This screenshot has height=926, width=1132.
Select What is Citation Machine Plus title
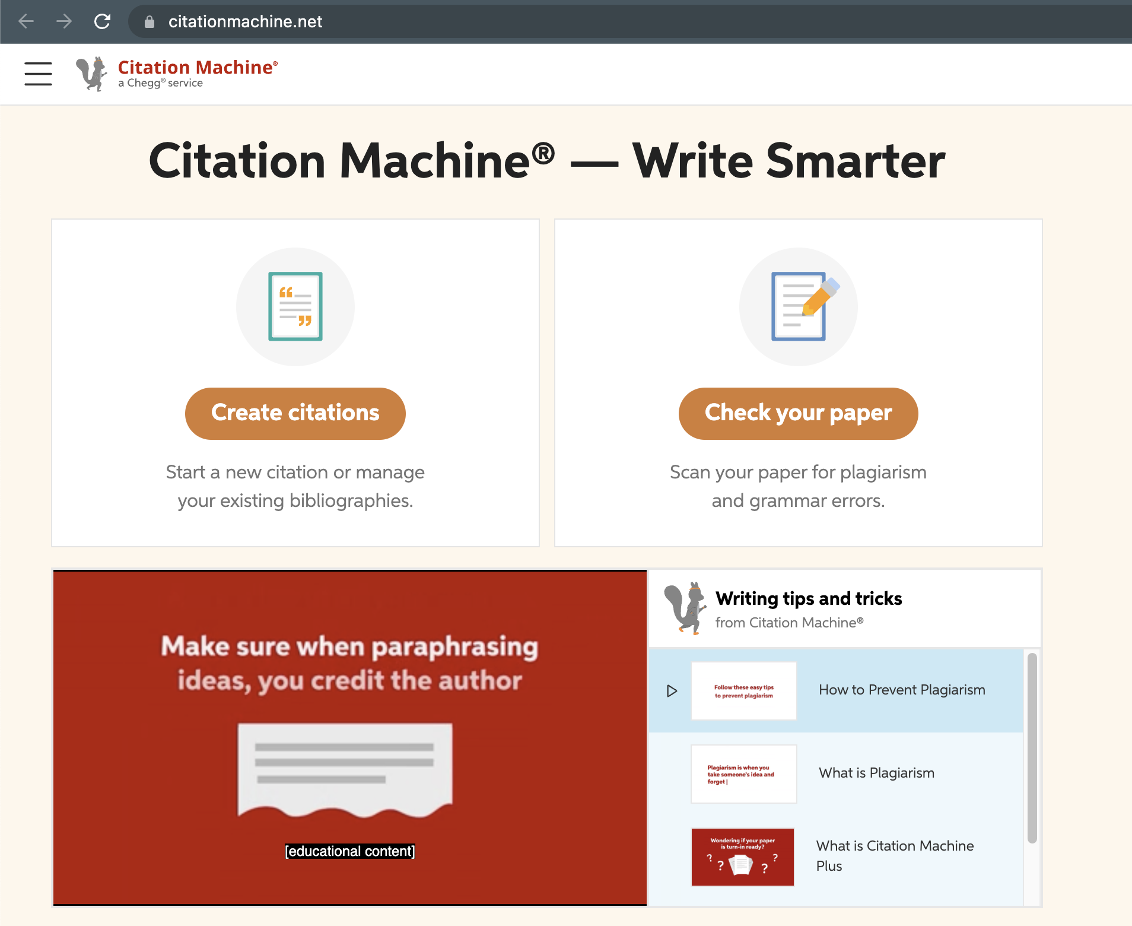point(895,856)
